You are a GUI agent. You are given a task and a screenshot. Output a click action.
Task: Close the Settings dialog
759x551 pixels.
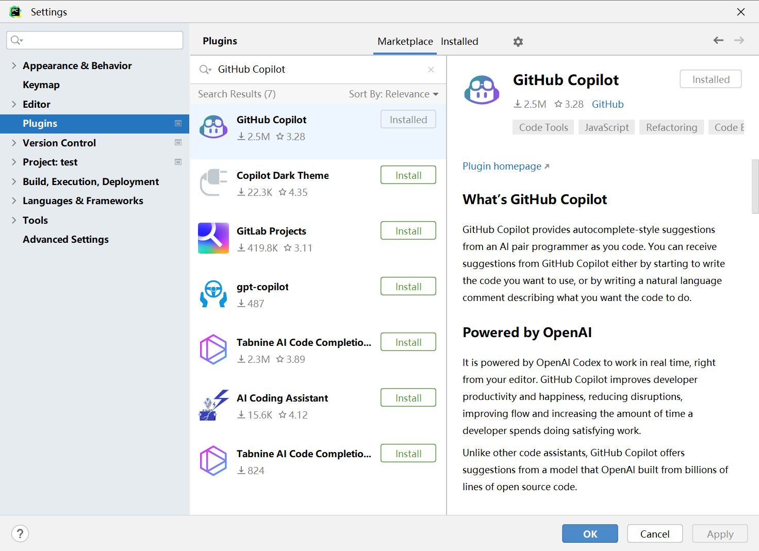(741, 12)
